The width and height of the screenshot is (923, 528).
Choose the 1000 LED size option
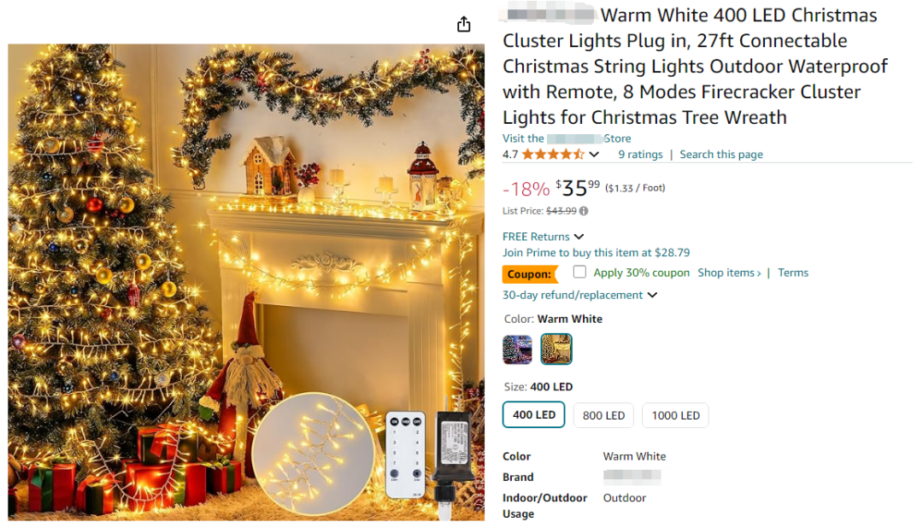click(675, 415)
